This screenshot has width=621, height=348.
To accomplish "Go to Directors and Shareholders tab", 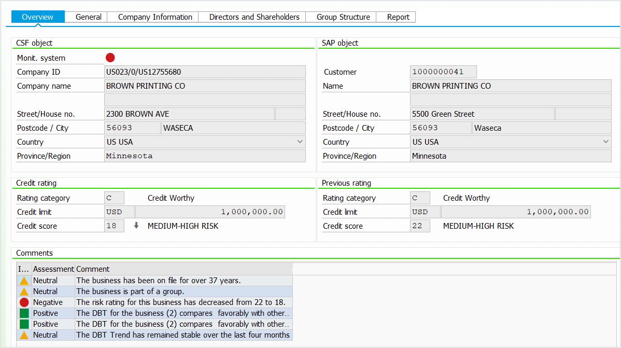I will point(254,17).
